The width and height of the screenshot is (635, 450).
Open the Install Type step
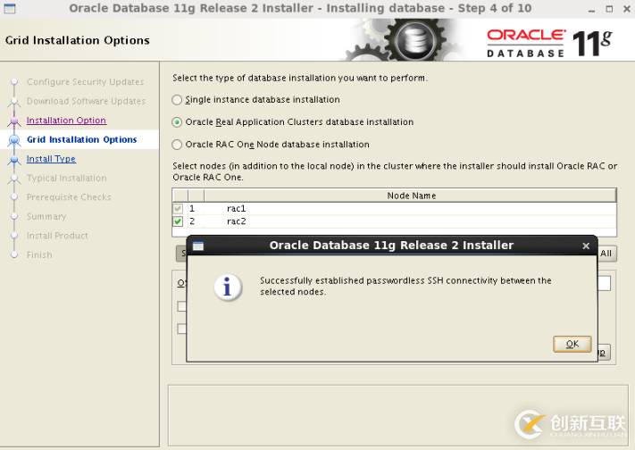click(51, 159)
